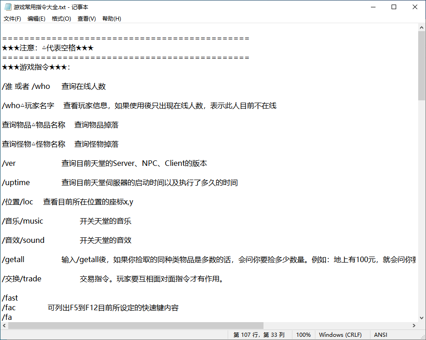
Task: Open the 帮助(H) menu
Action: click(112, 19)
